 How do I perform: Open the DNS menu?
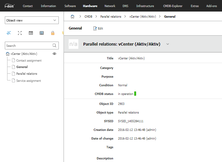pos(125,6)
